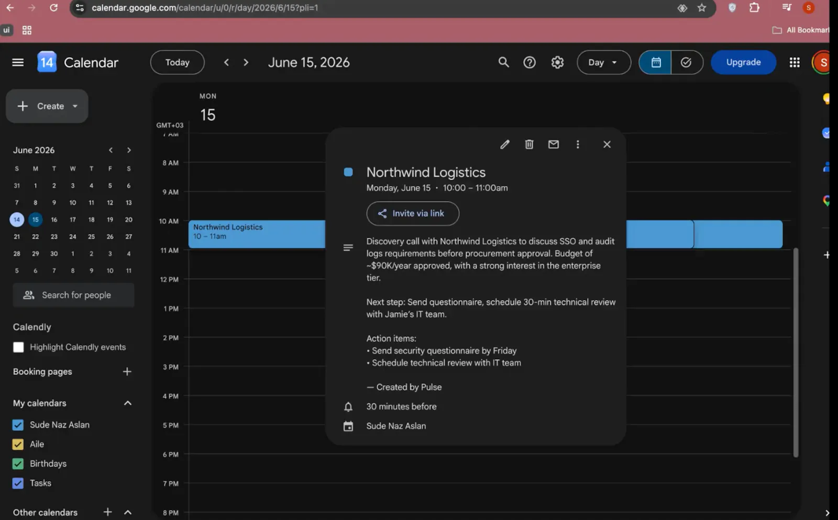838x520 pixels.
Task: Click 'Sude Naz Aslan' in event popup
Action: tap(396, 426)
